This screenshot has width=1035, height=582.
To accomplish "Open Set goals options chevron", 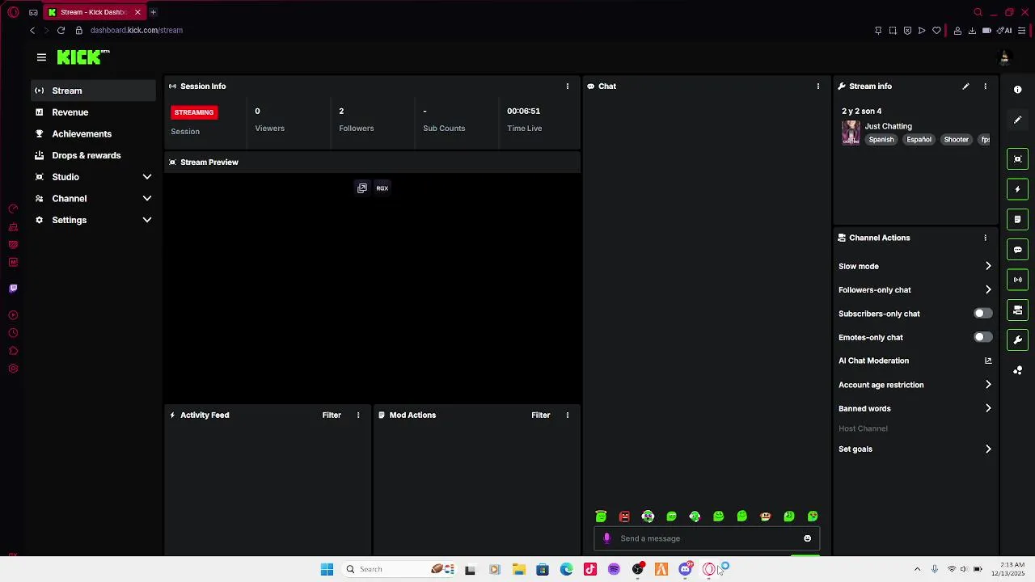I will (988, 449).
